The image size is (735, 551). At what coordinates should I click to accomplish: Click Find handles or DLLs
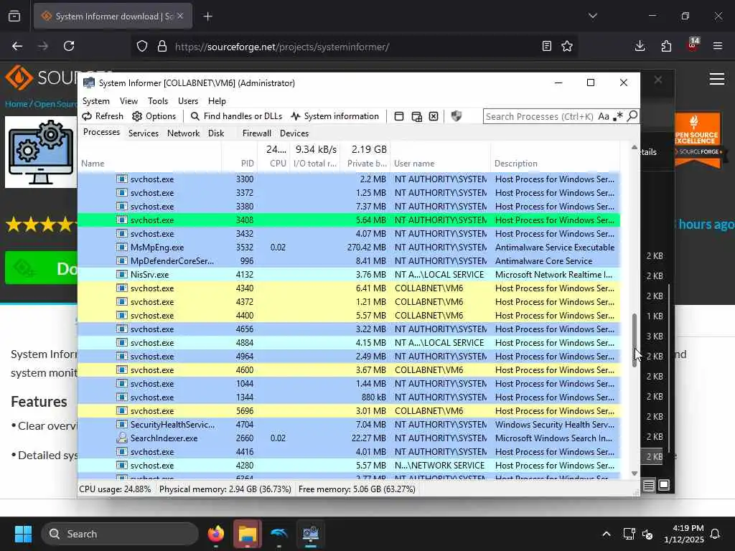point(236,116)
